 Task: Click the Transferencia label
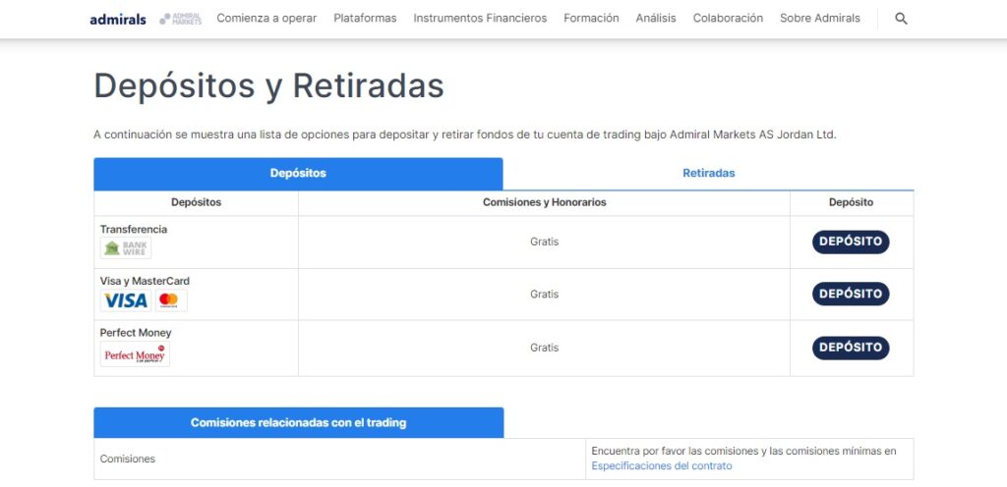134,230
